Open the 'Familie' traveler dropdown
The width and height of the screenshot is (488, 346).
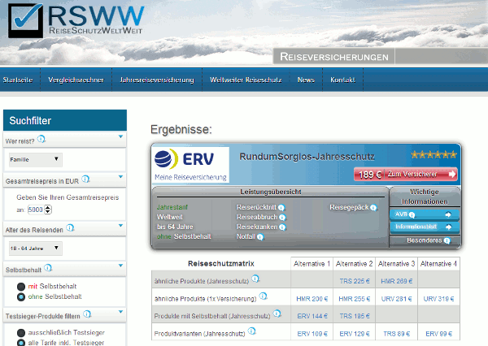34,160
